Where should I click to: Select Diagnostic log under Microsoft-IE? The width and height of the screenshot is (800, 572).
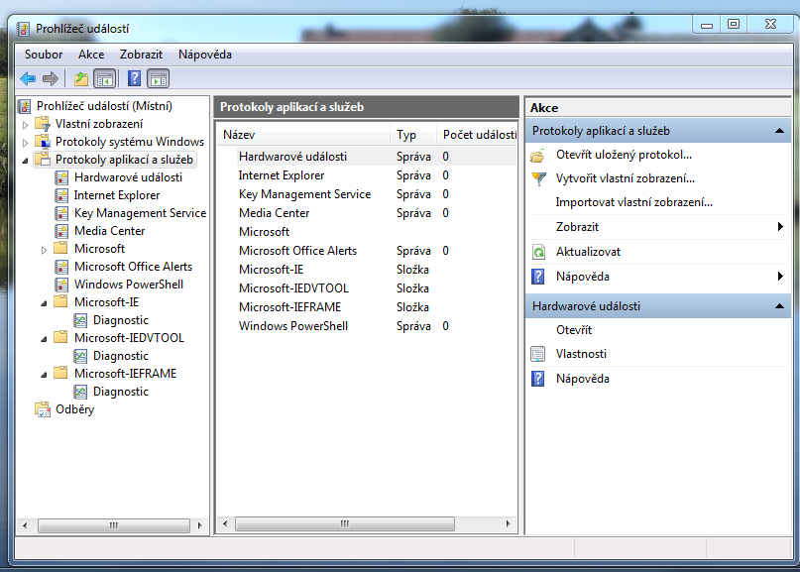click(x=120, y=320)
